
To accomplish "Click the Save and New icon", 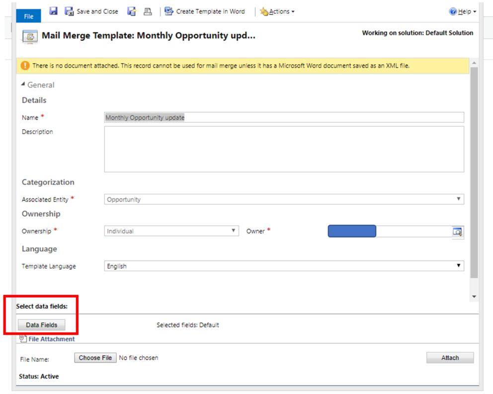I will [131, 11].
